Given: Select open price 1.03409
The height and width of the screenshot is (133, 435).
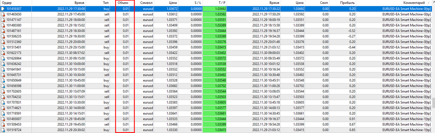Looking at the screenshot, I should (x=172, y=25).
